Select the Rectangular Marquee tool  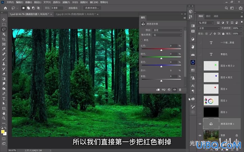tap(4, 25)
